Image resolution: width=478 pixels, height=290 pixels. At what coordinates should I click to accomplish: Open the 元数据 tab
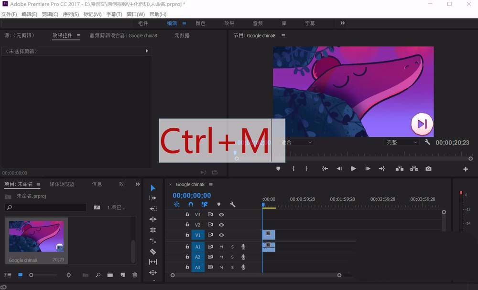click(182, 35)
